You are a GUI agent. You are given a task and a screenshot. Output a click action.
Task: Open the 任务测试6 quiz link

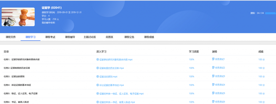[220, 102]
